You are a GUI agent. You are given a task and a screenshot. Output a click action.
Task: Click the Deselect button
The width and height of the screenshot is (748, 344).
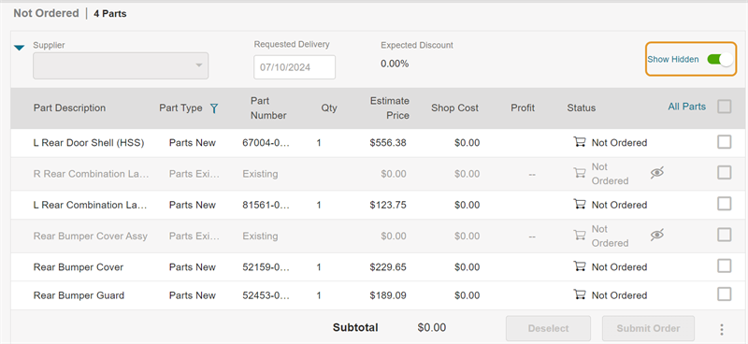[548, 328]
